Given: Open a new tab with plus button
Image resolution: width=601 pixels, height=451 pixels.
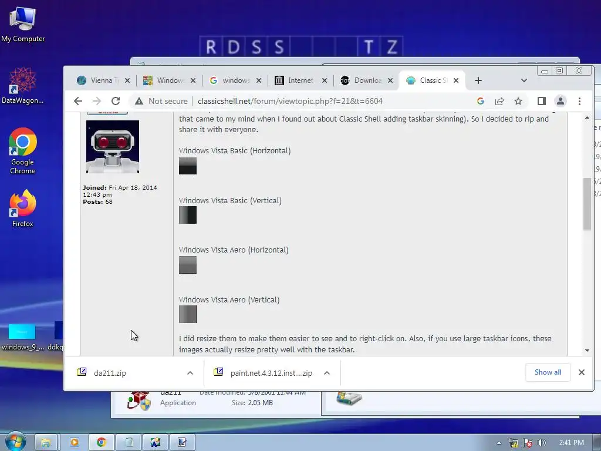Looking at the screenshot, I should (478, 80).
